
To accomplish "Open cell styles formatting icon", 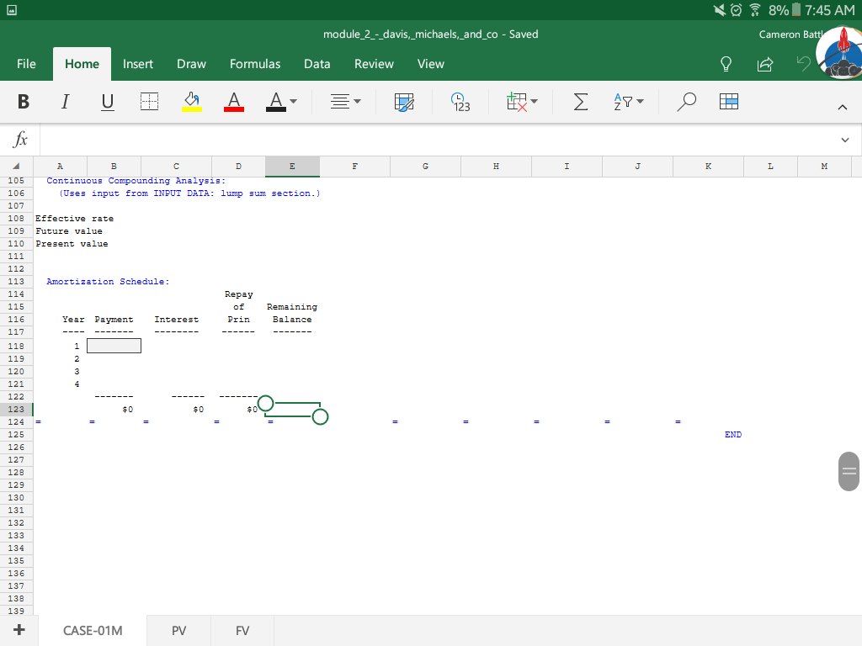I will (x=404, y=102).
